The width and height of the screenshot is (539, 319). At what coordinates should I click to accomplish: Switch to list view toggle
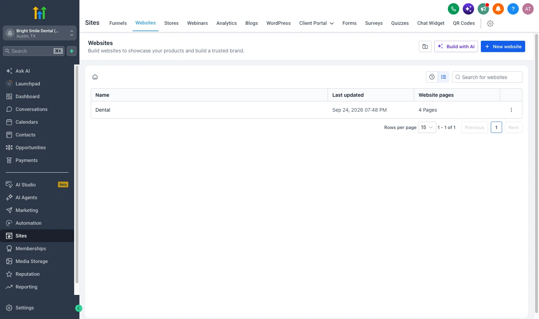click(444, 77)
